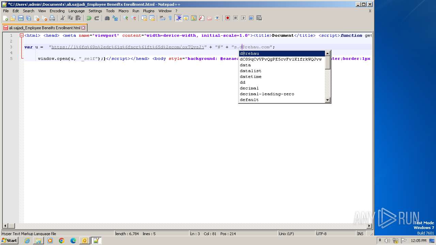Cut selection with the scissors icon
Viewport: 436px width, 245px height.
(x=62, y=18)
